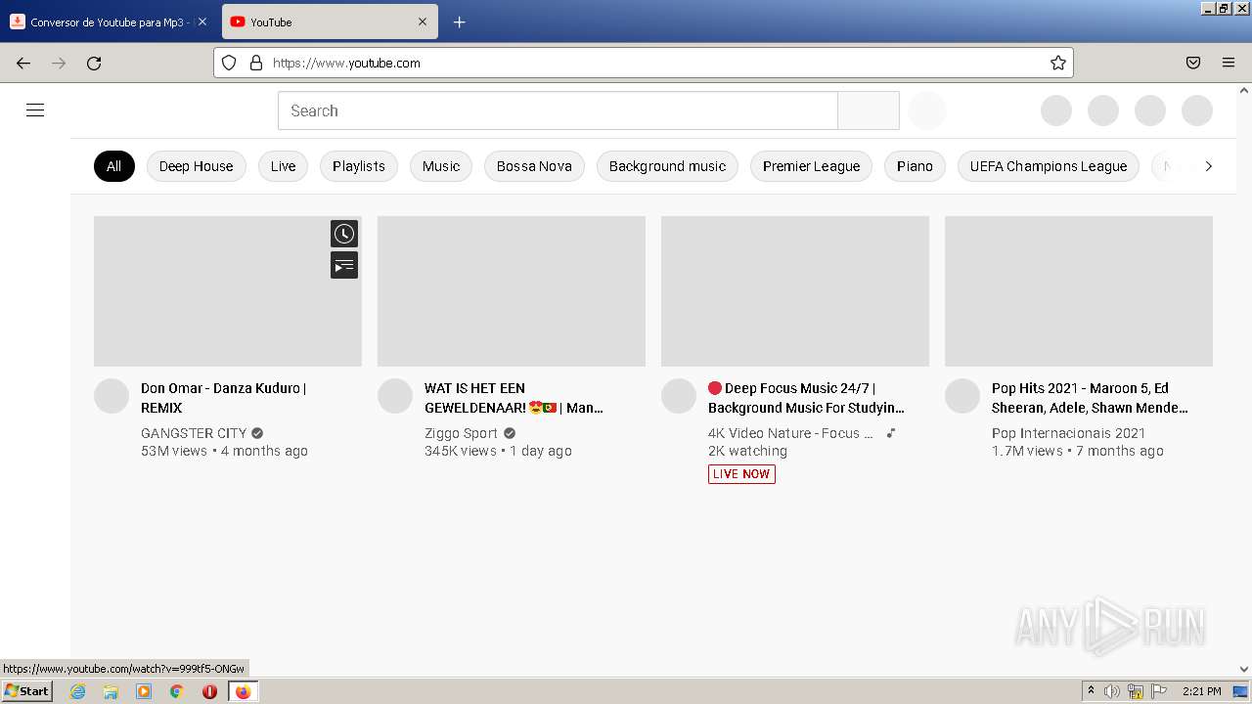Click the show desktop button in the tray
The image size is (1252, 704).
coord(1241,691)
